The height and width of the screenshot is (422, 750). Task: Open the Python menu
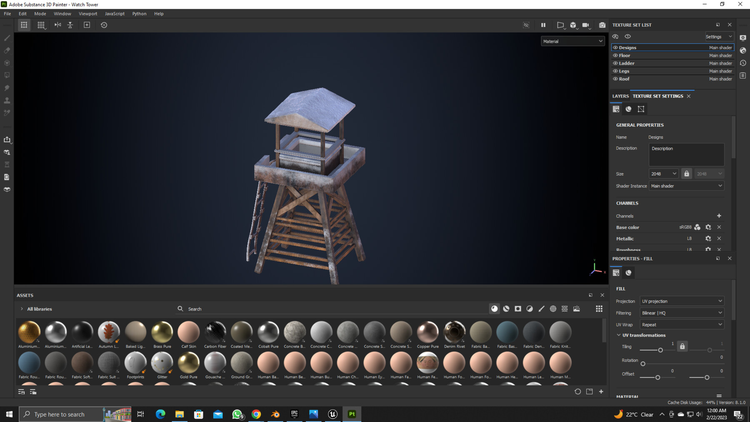[x=139, y=13]
